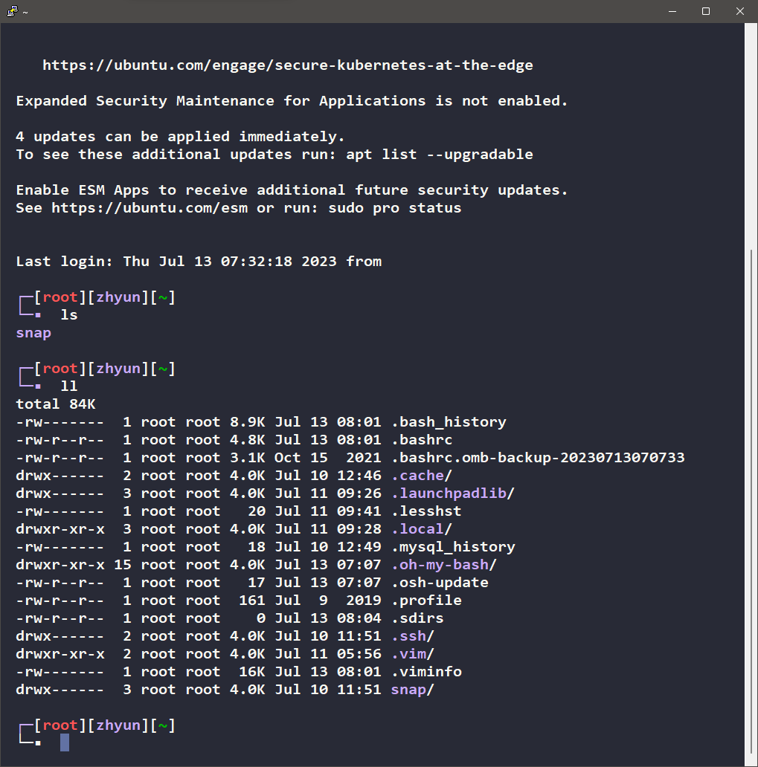Click the vertical scrollbar thumb

(751, 502)
